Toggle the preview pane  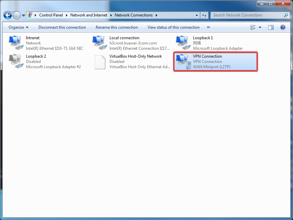(271, 27)
